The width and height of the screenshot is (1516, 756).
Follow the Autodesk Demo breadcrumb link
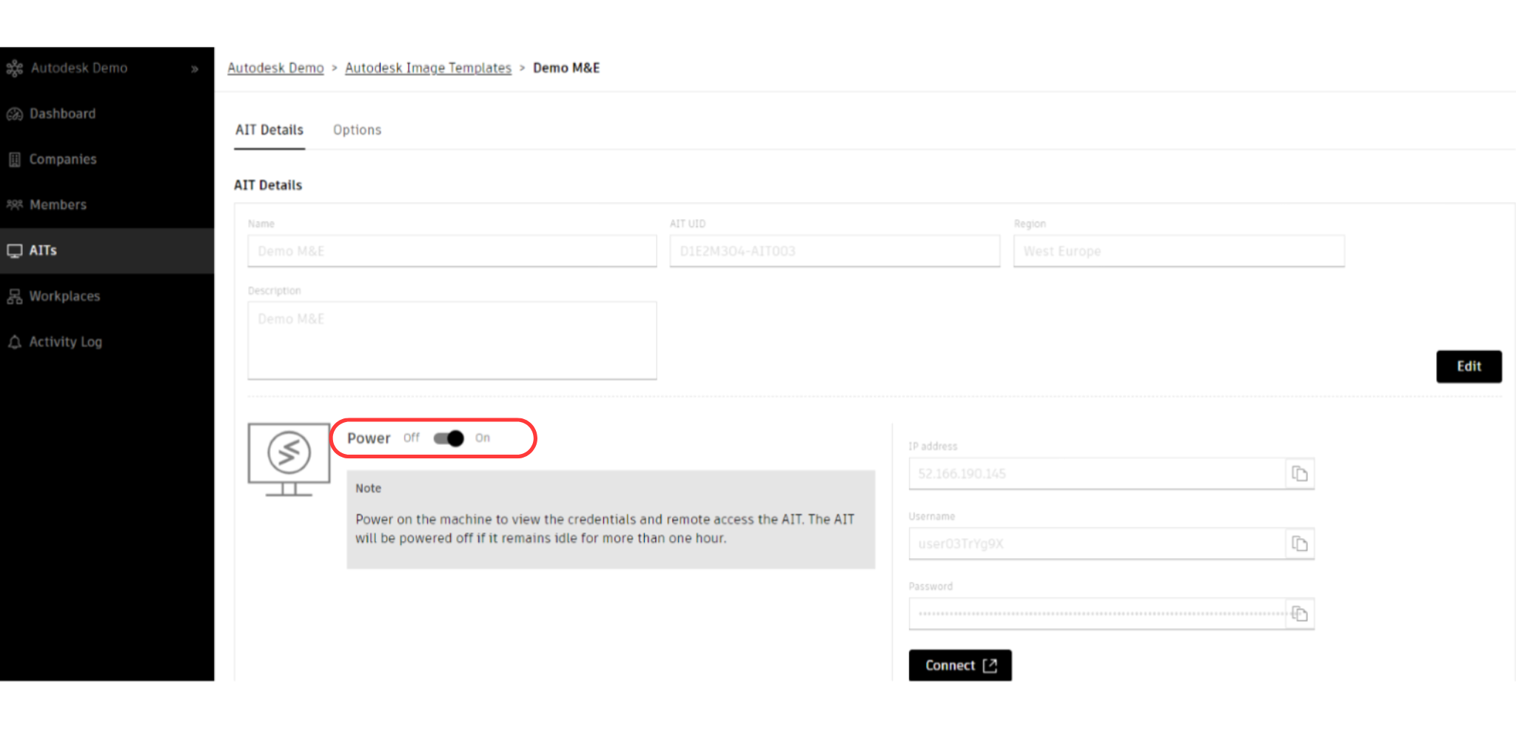point(275,68)
